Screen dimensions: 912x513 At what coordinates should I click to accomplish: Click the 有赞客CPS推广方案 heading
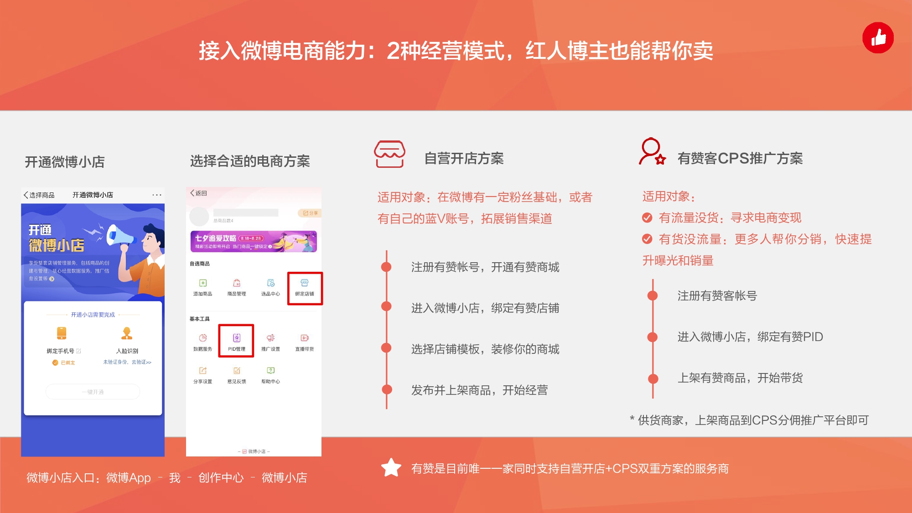pyautogui.click(x=740, y=158)
